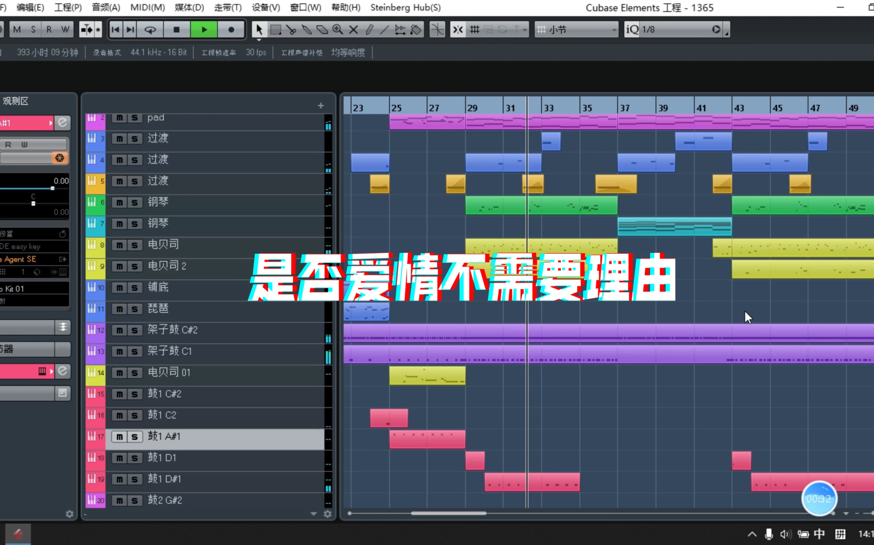Click bar 37 on the ruler
This screenshot has width=874, height=545.
pyautogui.click(x=625, y=108)
